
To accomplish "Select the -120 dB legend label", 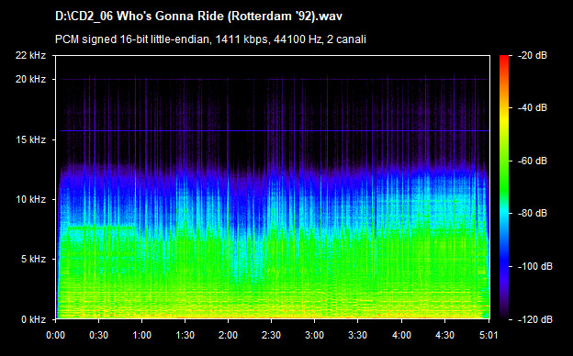I will pos(535,319).
